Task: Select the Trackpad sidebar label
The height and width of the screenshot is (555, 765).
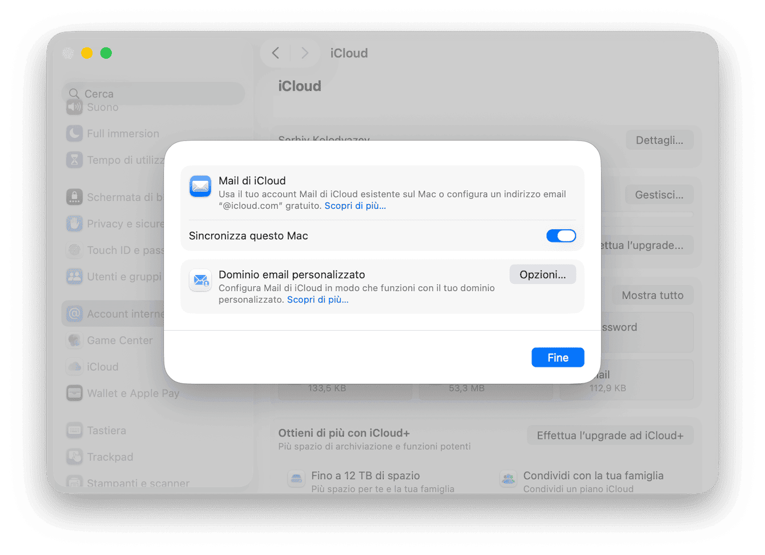Action: point(110,457)
